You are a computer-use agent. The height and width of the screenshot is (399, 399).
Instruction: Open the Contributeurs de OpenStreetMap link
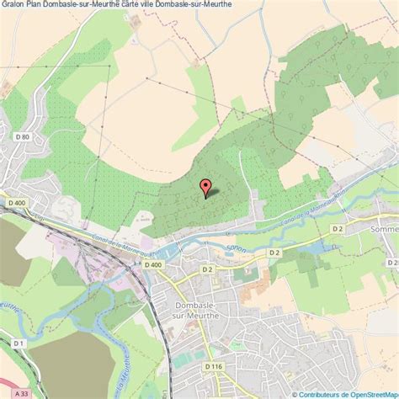[348, 395]
